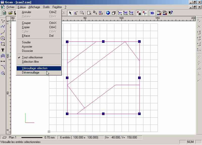Image resolution: width=202 pixels, height=145 pixels.
Task: Choose Efface to delete selection
Action: point(39,36)
